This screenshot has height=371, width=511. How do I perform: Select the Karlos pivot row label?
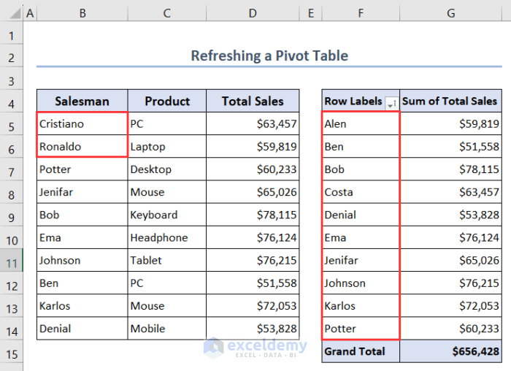coord(361,306)
